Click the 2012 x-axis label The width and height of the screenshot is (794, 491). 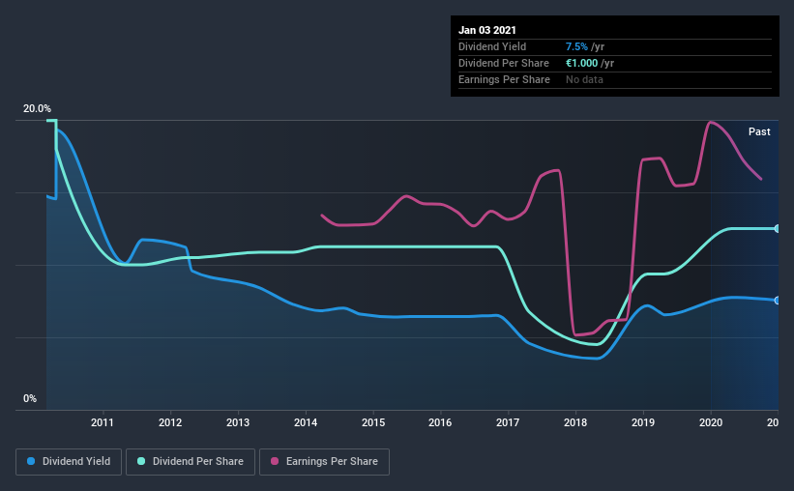coord(170,422)
